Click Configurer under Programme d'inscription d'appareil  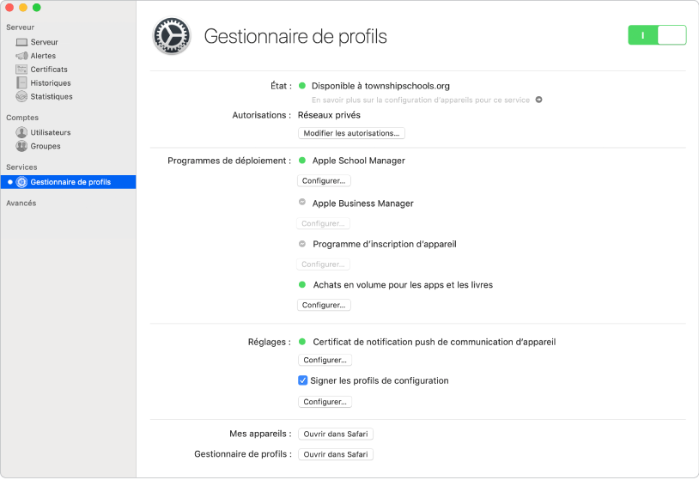[x=323, y=264]
